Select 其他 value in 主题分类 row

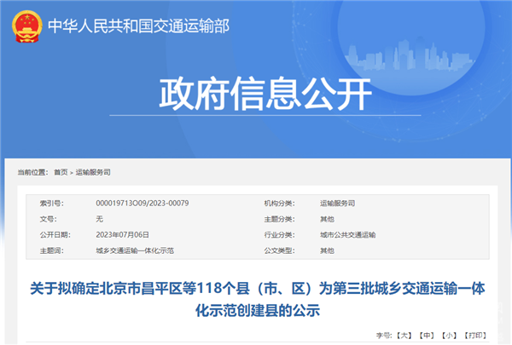coord(327,219)
